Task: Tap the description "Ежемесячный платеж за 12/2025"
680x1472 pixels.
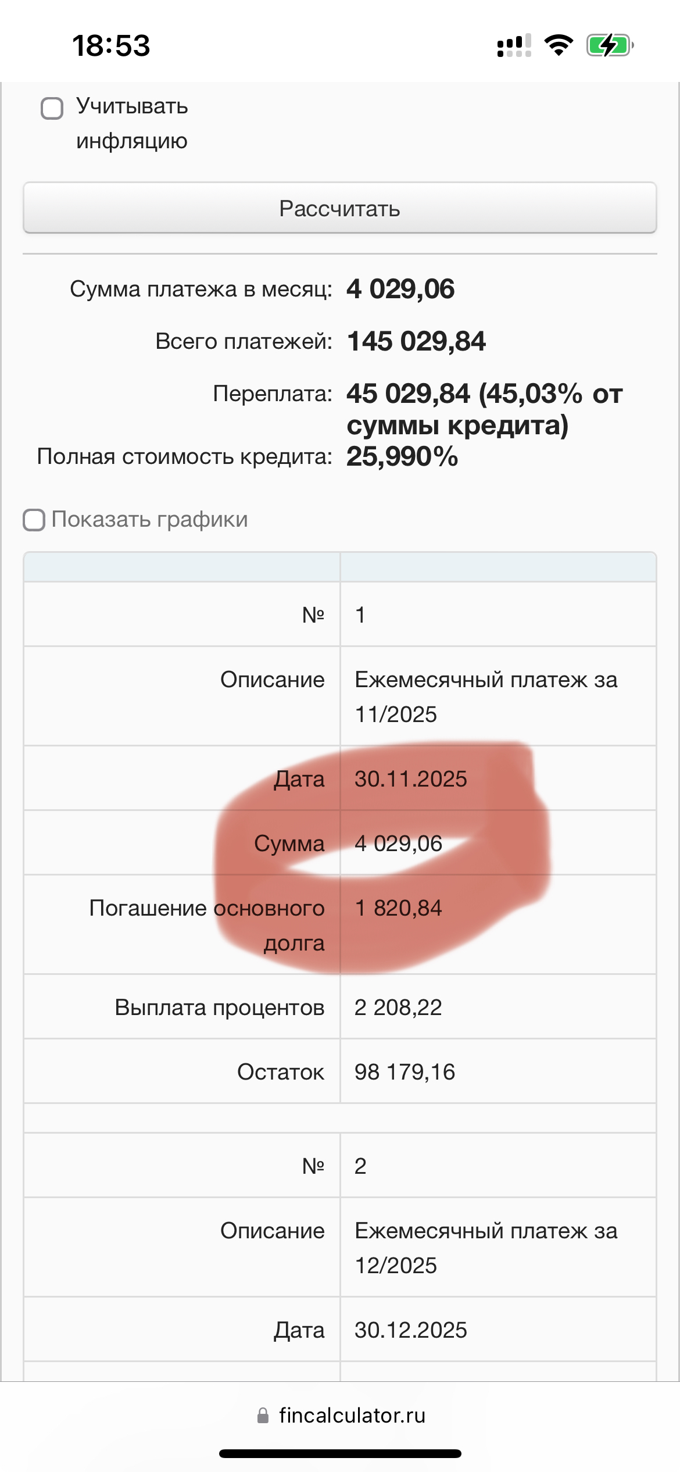Action: [486, 1248]
